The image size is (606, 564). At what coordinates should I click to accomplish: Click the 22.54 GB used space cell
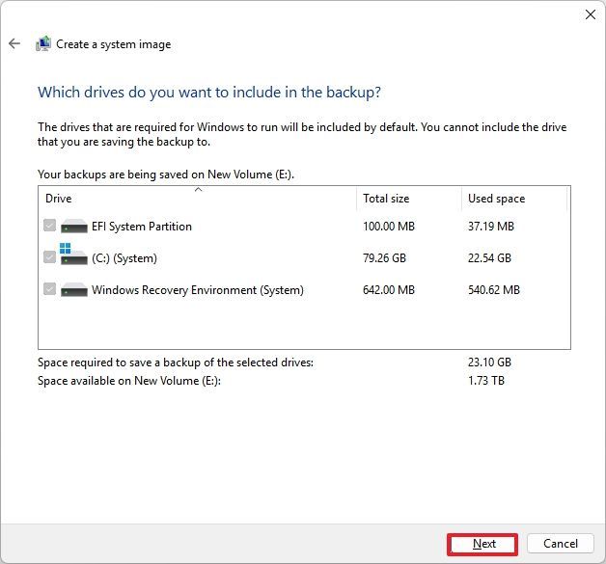coord(489,258)
